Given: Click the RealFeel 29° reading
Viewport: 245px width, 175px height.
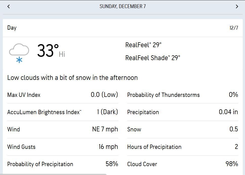Looking at the screenshot, I should pos(143,45).
